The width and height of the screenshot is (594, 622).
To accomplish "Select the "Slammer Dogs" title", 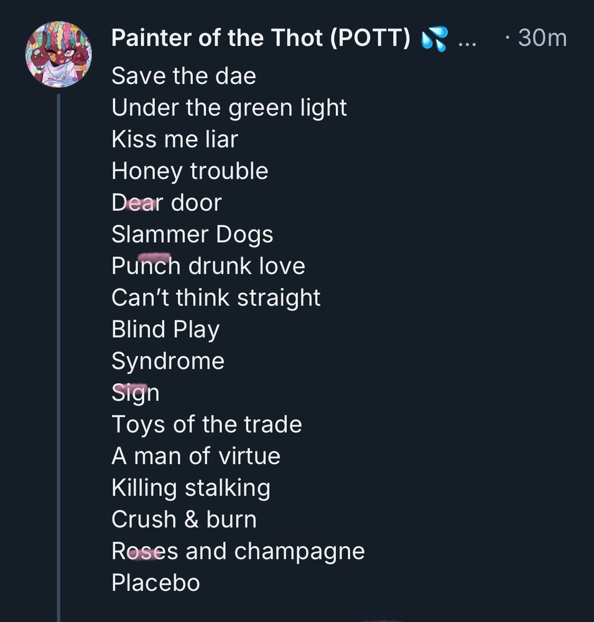I will [192, 234].
